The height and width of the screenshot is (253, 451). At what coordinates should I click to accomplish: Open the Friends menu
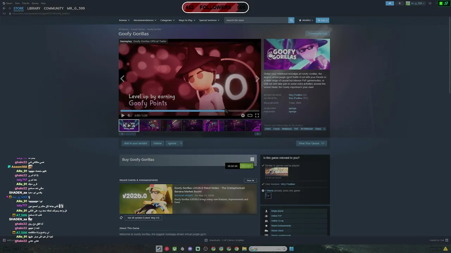point(26,3)
